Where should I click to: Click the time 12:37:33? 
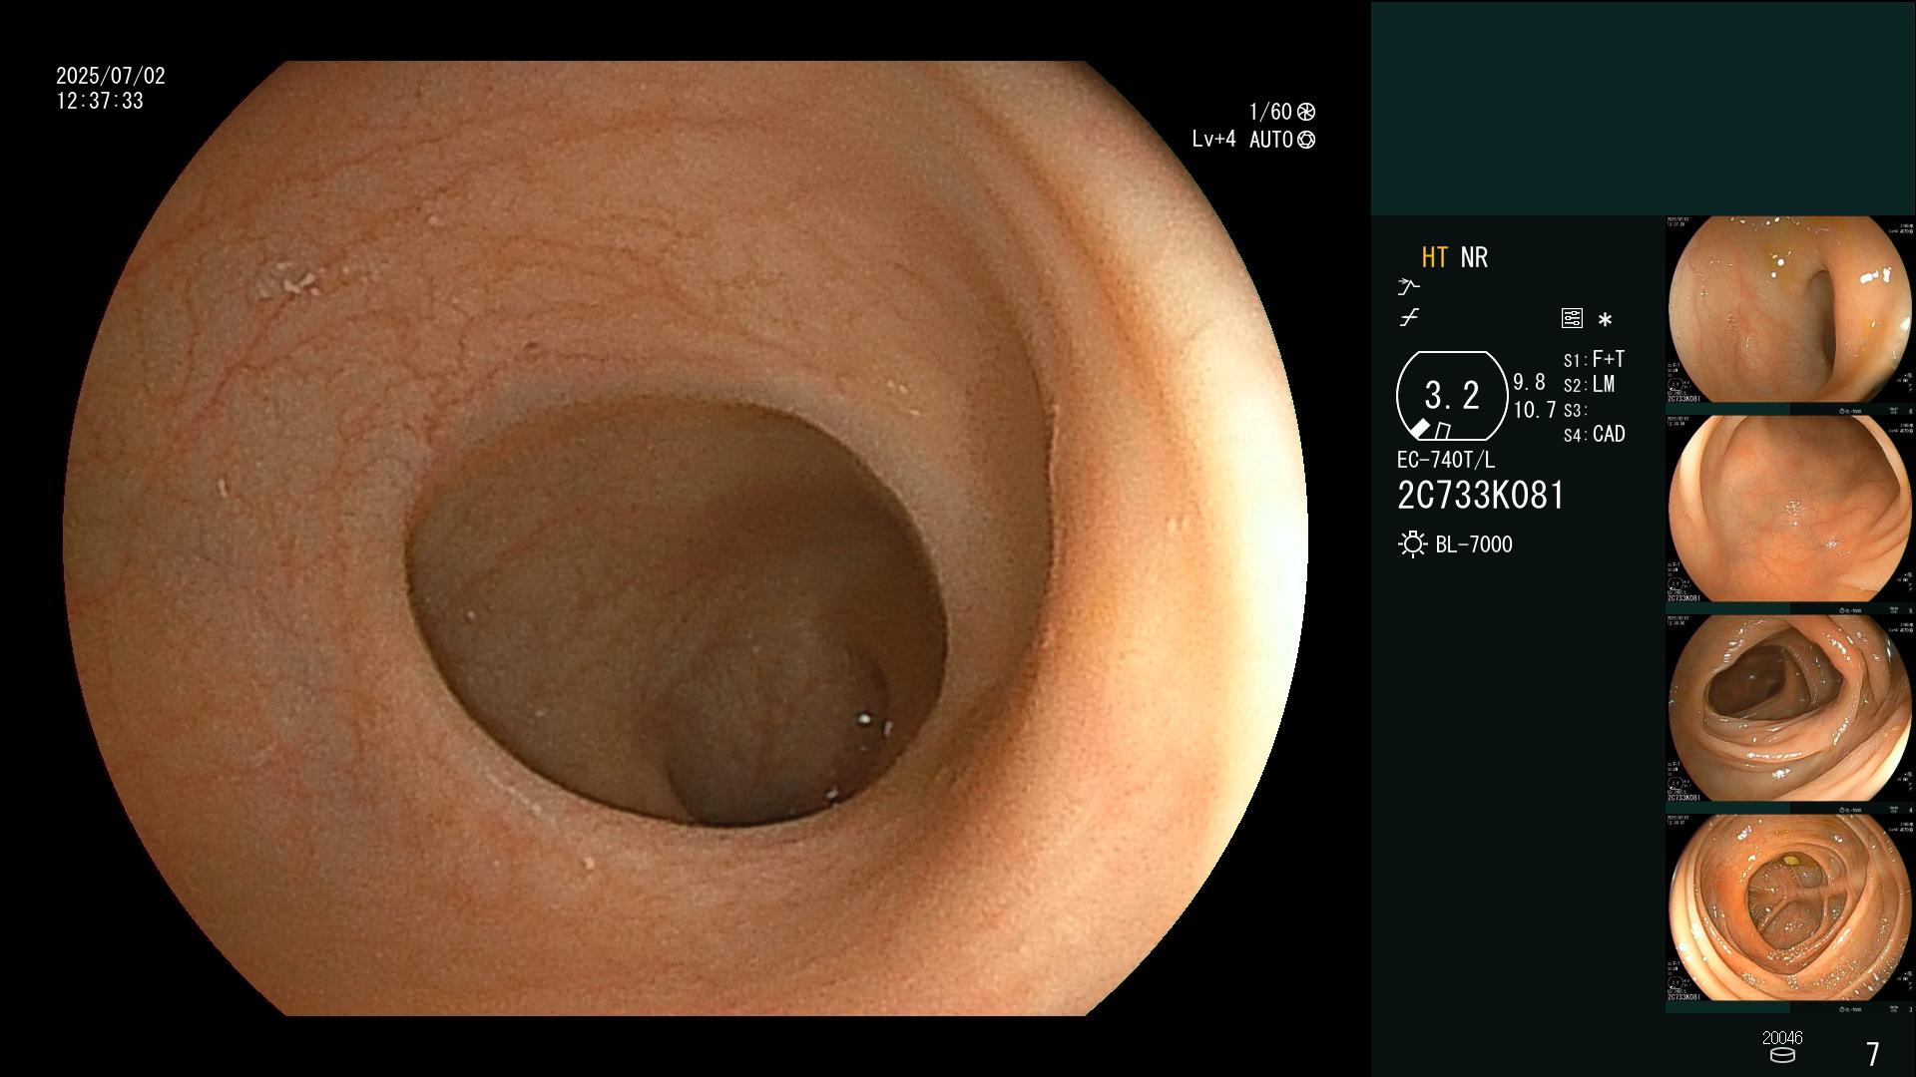tap(100, 102)
